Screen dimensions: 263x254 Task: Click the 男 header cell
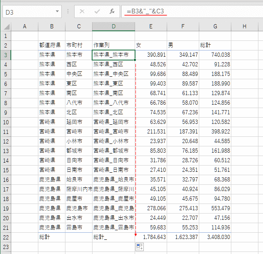[x=183, y=45]
